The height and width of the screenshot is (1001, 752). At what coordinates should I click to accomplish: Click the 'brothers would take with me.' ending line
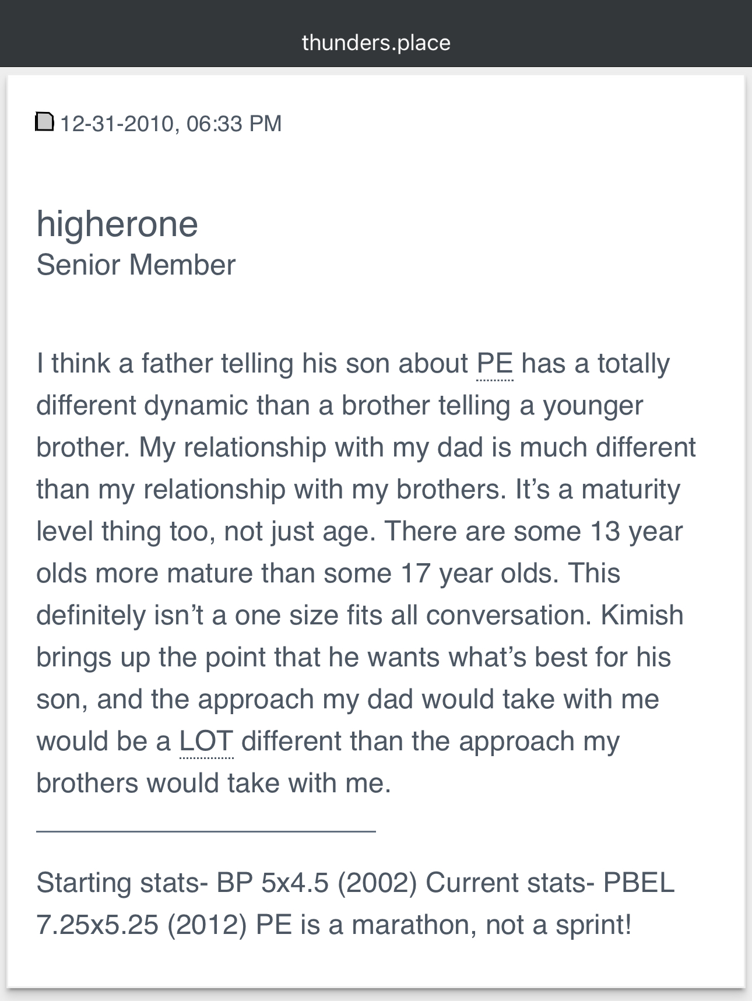(213, 783)
